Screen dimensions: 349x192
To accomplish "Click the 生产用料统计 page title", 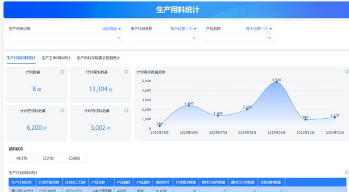I will (178, 10).
